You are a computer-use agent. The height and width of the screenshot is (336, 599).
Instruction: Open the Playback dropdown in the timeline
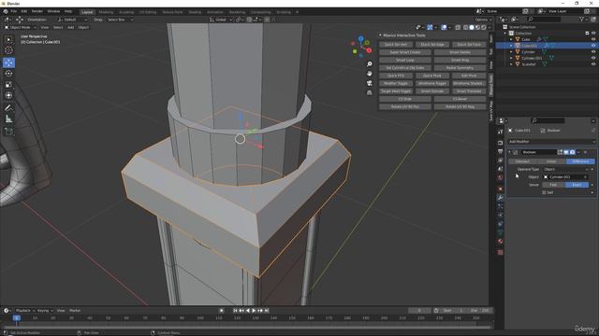(x=25, y=311)
